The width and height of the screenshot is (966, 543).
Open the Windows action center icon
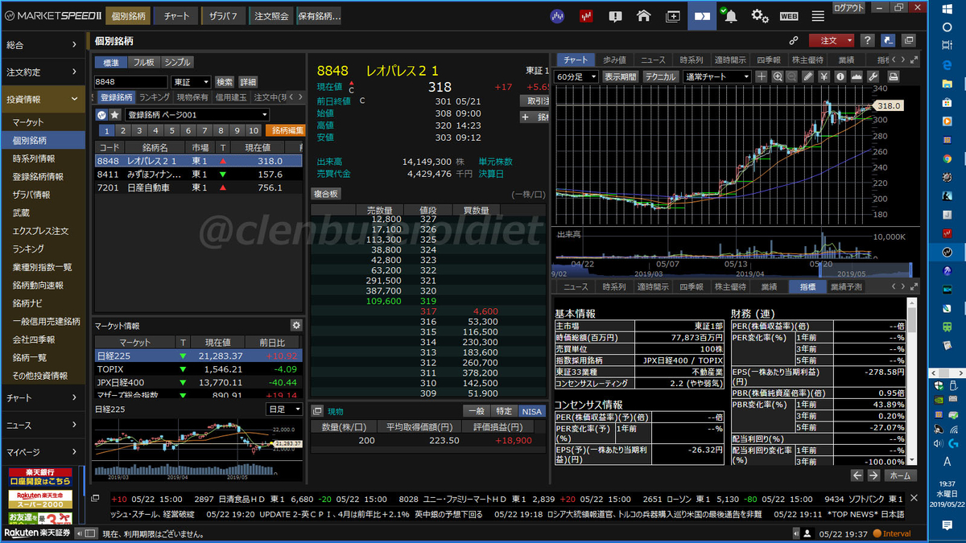947,525
